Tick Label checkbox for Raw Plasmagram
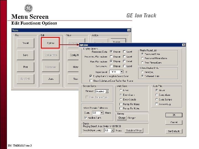This screenshot has height=149, width=199. 124,61
